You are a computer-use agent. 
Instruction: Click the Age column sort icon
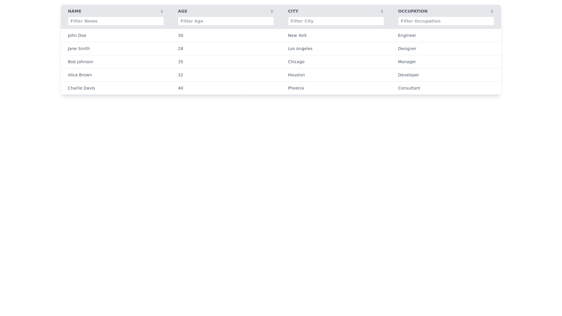[x=272, y=11]
